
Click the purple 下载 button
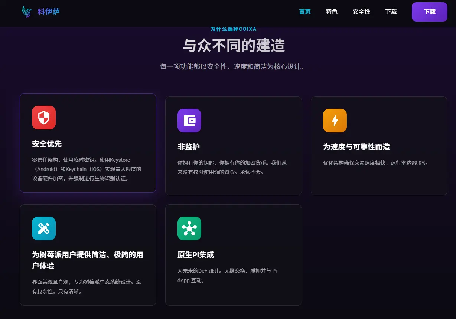pyautogui.click(x=430, y=12)
